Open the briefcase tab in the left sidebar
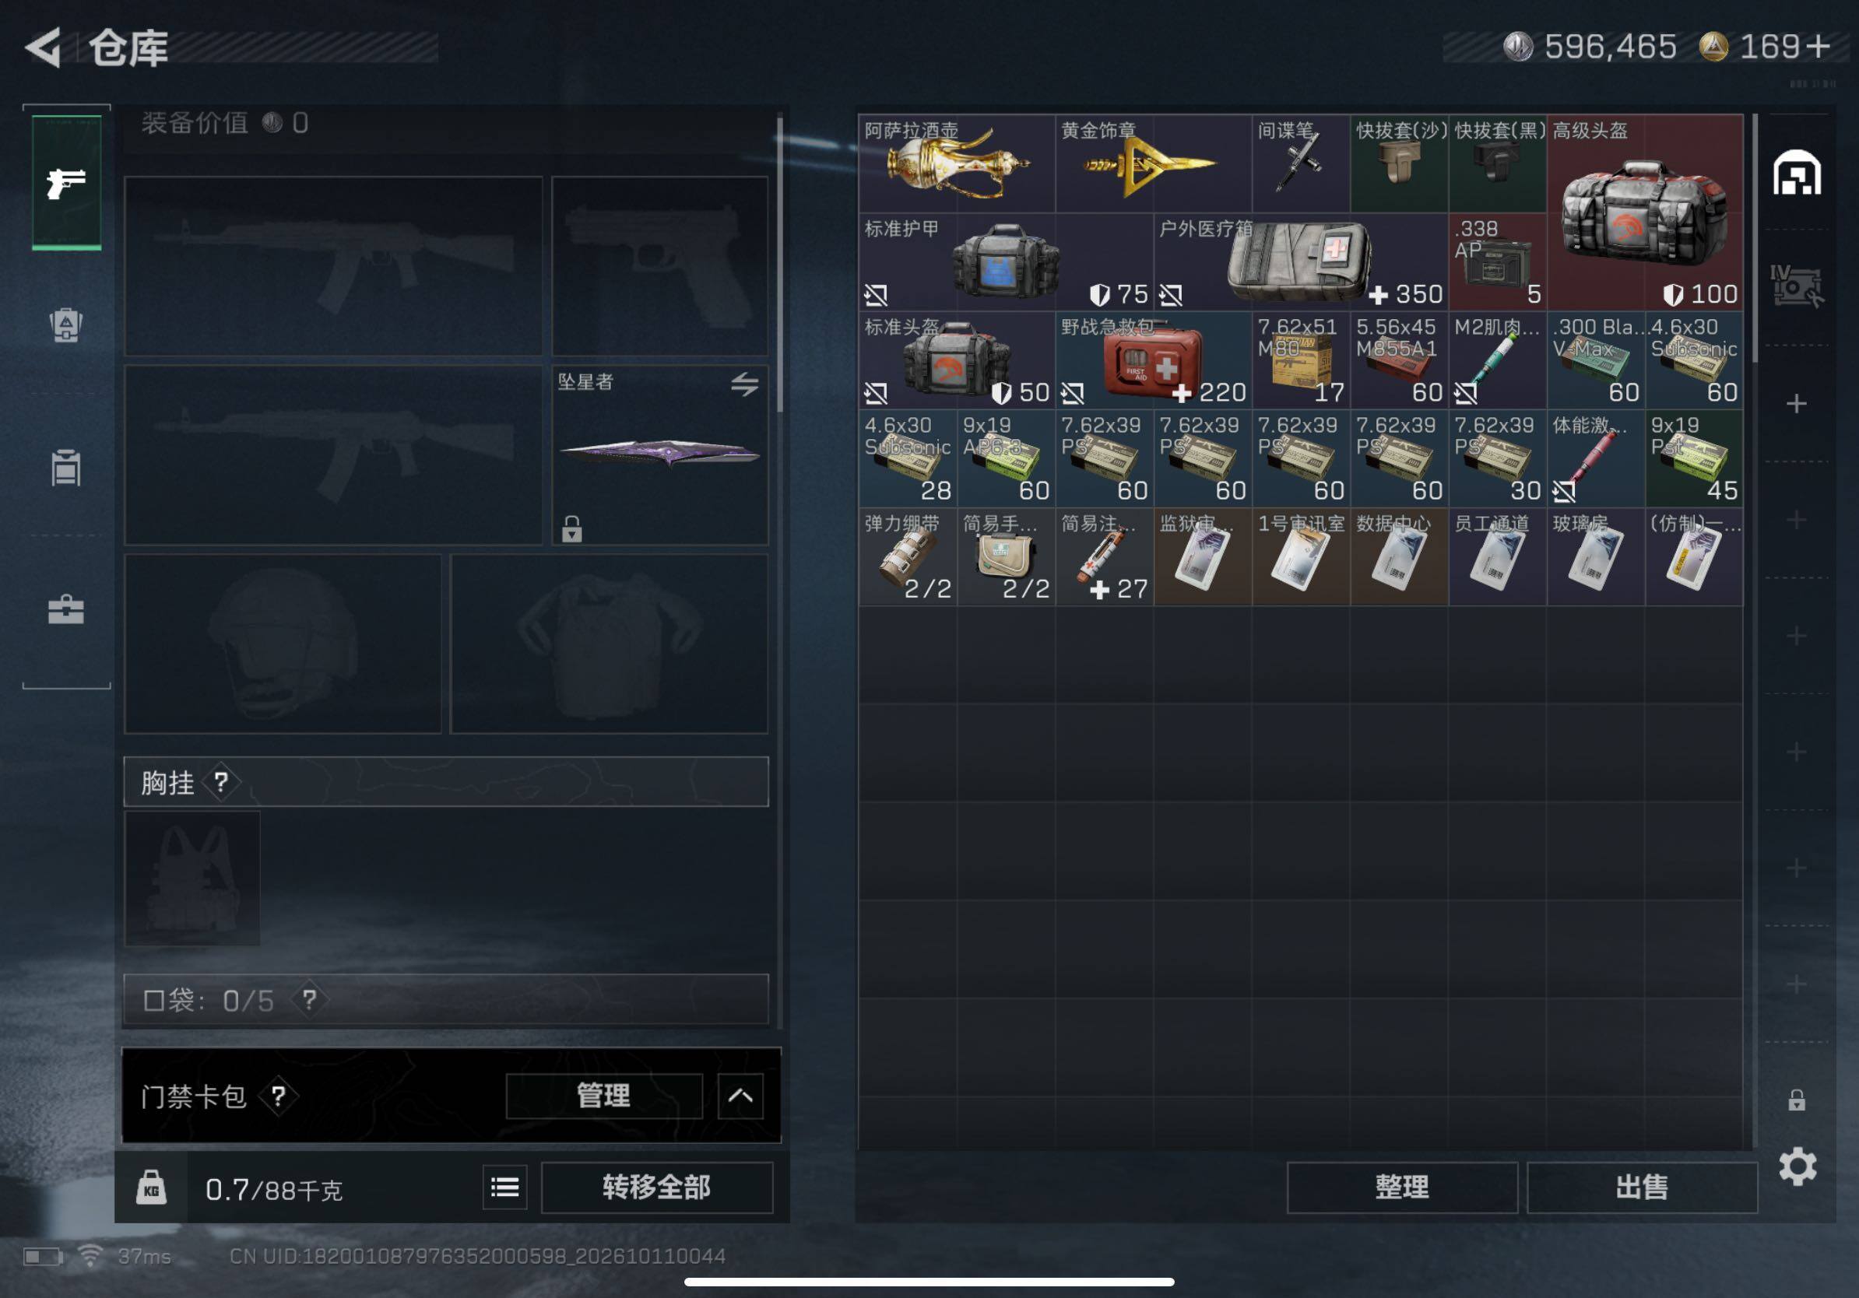The width and height of the screenshot is (1859, 1298). tap(66, 610)
